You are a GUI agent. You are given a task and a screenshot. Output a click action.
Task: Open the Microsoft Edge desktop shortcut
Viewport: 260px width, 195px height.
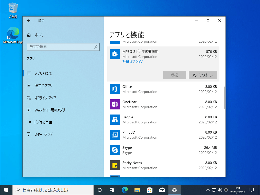(13, 35)
